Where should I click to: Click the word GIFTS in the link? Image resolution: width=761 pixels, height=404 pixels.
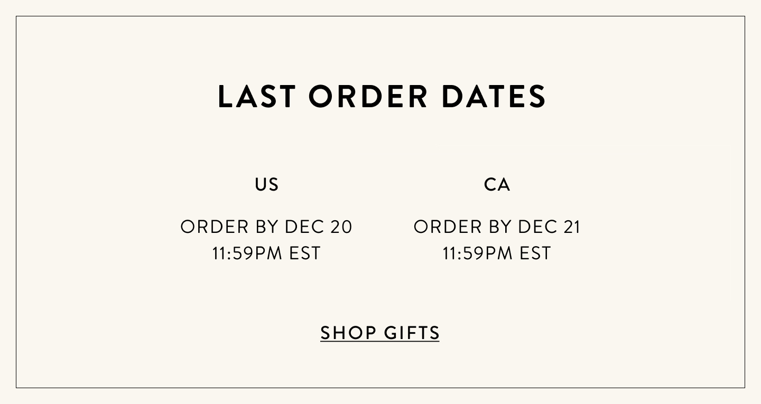(x=412, y=333)
